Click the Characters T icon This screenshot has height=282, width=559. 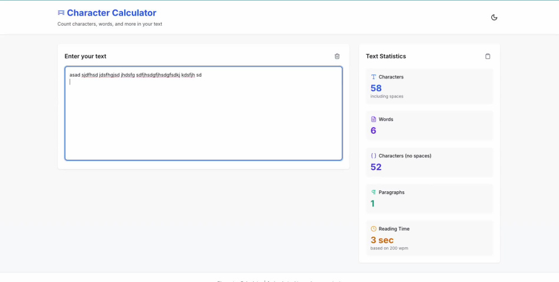click(x=373, y=77)
